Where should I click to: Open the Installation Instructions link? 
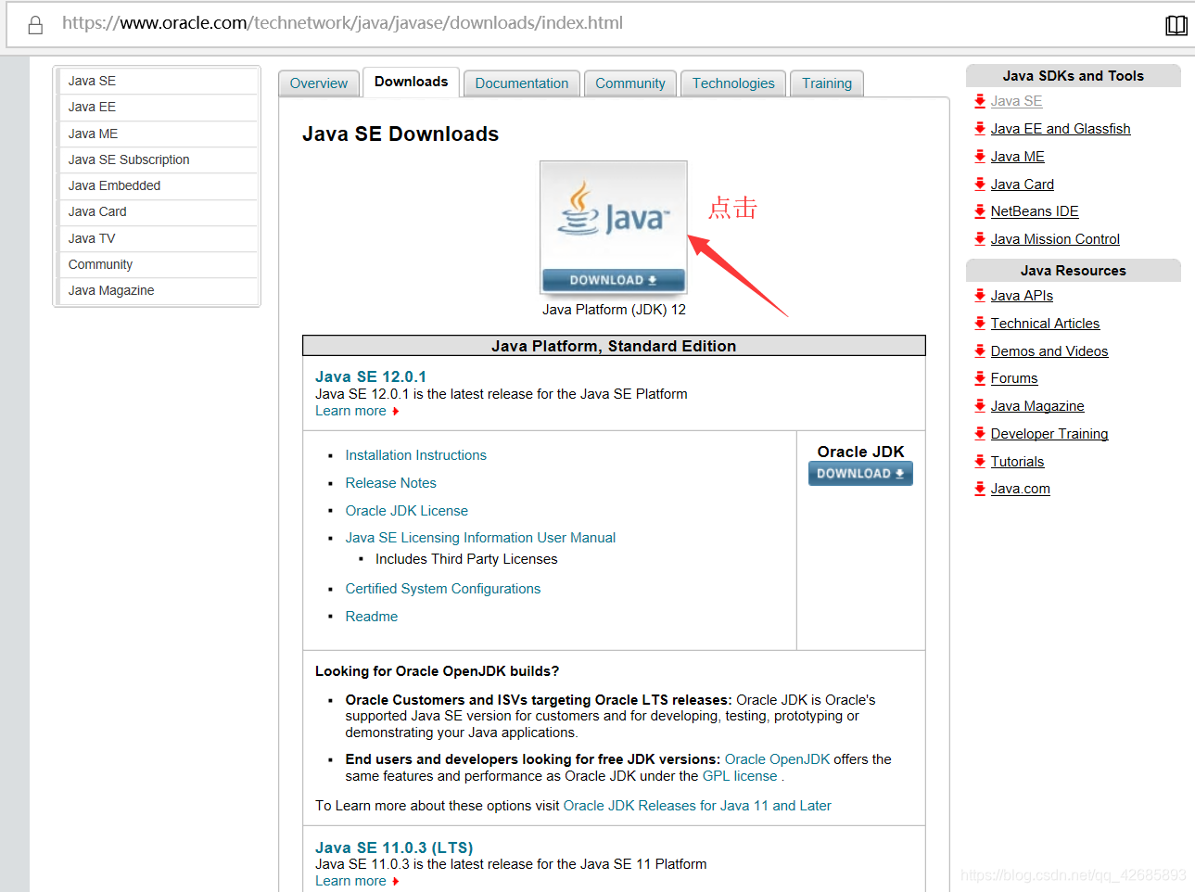pos(415,455)
